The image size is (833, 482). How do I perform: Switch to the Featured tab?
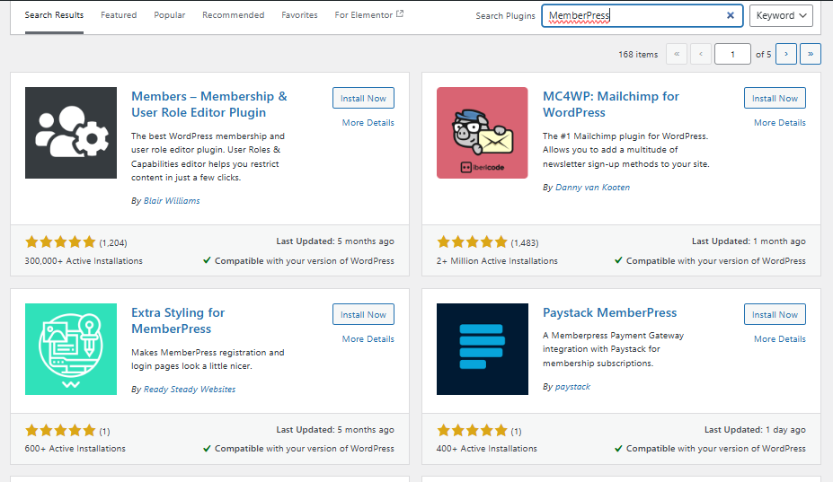click(x=119, y=15)
